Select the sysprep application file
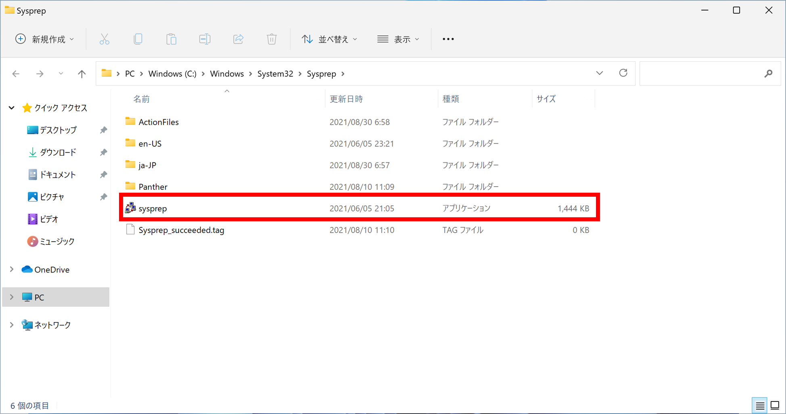Viewport: 786px width, 414px height. 153,208
